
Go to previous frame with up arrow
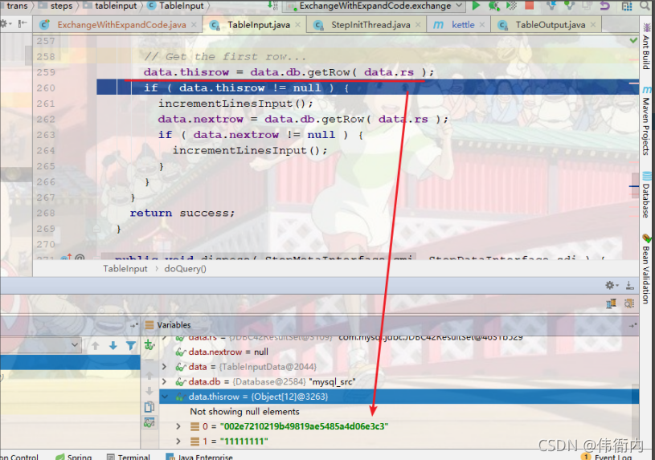96,346
